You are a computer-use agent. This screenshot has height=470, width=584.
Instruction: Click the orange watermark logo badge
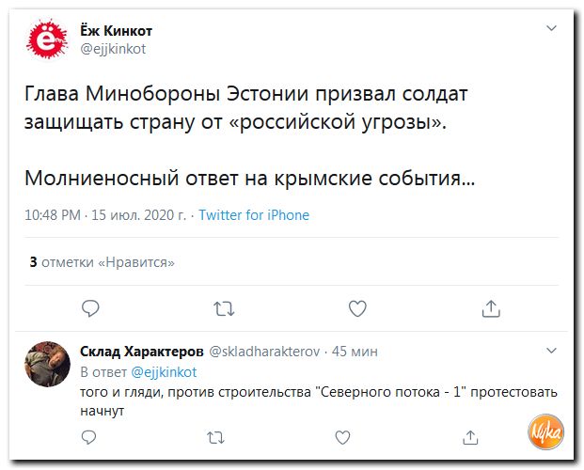click(x=544, y=433)
